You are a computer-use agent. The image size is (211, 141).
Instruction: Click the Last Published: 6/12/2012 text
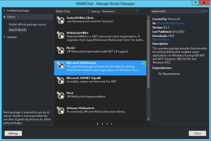[168, 32]
